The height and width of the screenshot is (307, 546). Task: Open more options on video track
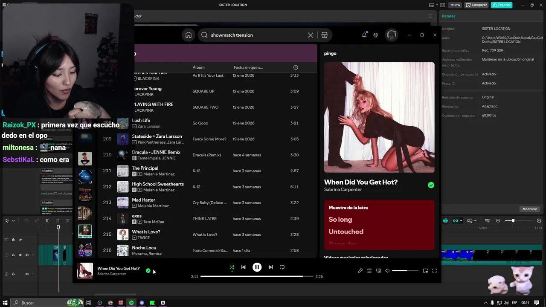click(34, 255)
